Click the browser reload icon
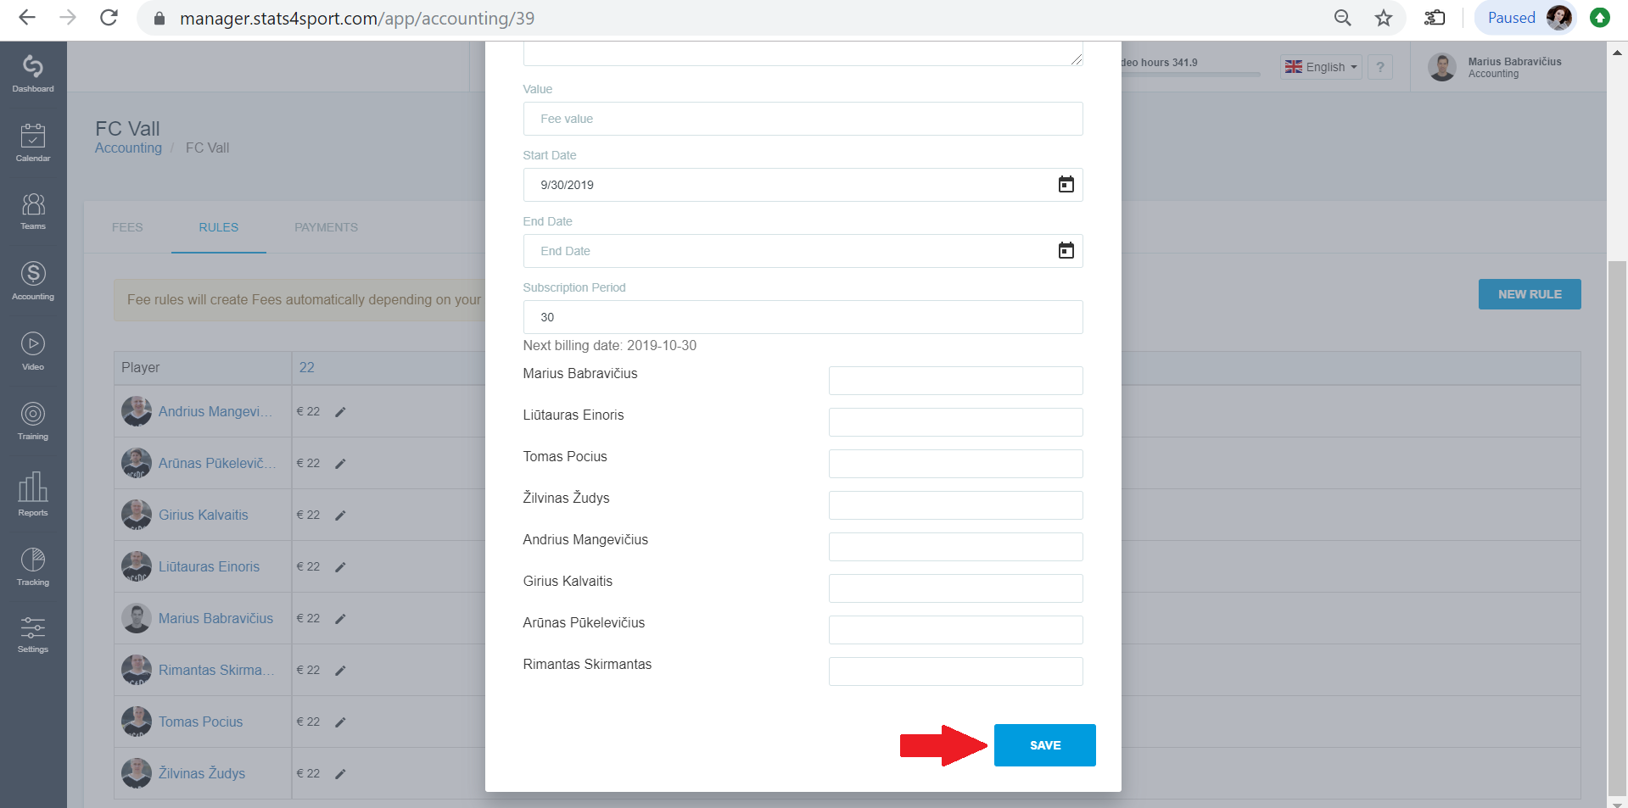 (109, 18)
